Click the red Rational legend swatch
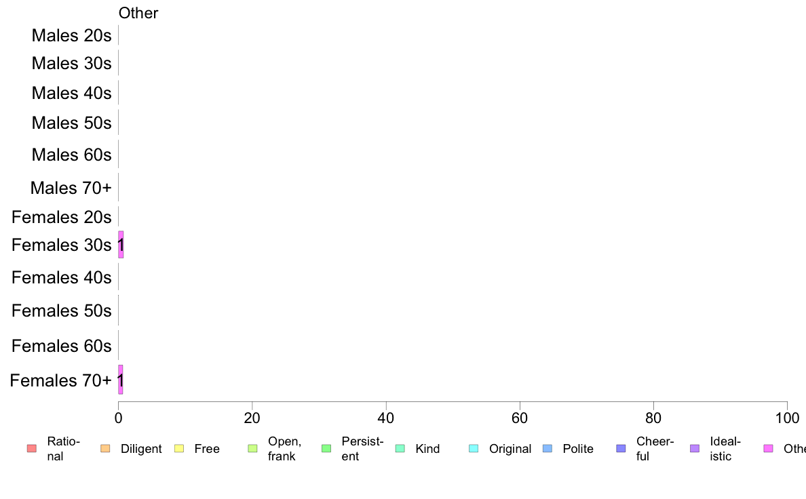The image size is (806, 499). click(31, 448)
